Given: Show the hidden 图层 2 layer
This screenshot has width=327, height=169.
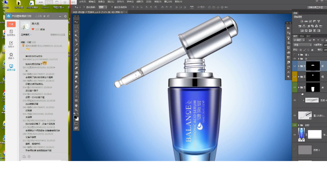Looking at the screenshot, I should point(295,150).
